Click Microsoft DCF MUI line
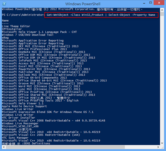166x151 pixels. pos(40,46)
